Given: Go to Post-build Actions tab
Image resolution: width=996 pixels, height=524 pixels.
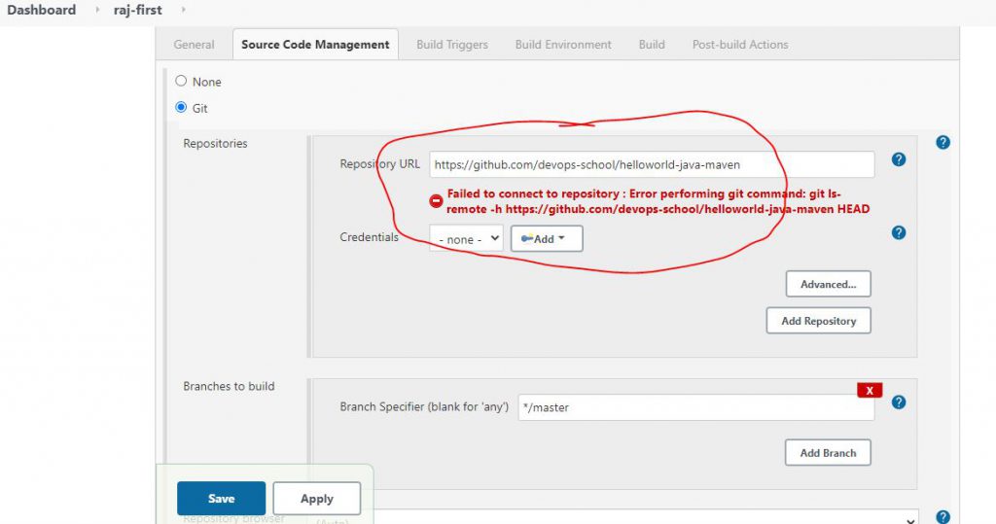Looking at the screenshot, I should (739, 45).
